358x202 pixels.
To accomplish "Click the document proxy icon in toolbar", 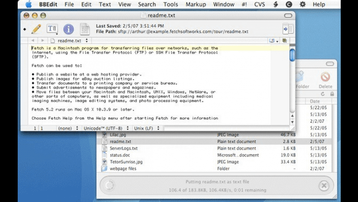I will point(85,29).
